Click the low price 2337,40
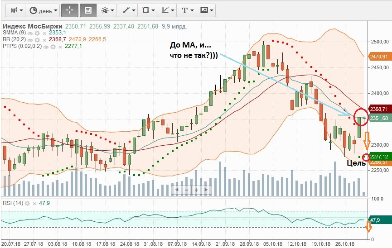Viewport: 392px width, 248px height. 124,26
